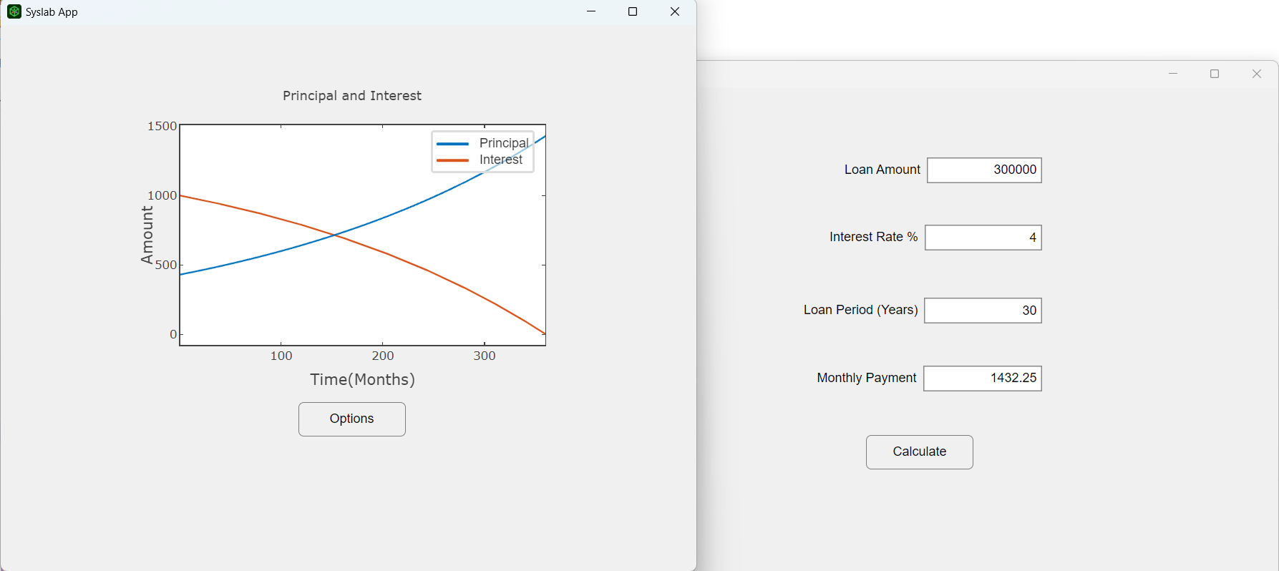Close the loan calculator window
Viewport: 1279px width, 571px height.
tap(1256, 74)
